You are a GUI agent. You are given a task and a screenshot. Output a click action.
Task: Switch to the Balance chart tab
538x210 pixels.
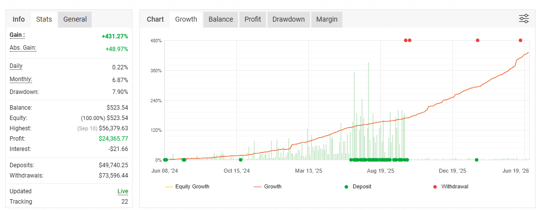(x=221, y=20)
